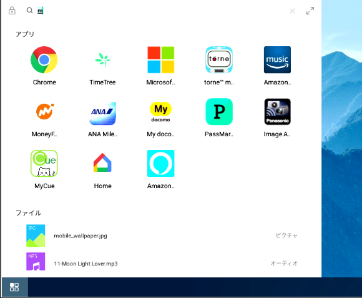Image resolution: width=362 pixels, height=298 pixels.
Task: Open the Amazon Music app
Action: [x=277, y=60]
